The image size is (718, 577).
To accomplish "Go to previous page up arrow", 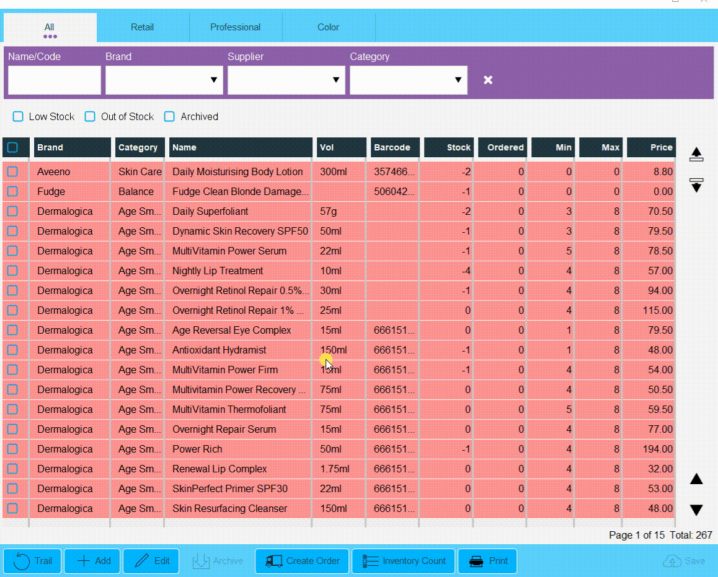I will pos(696,479).
